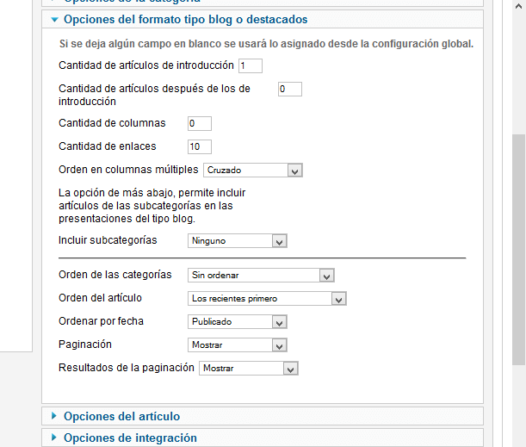
Task: Click the scrollbar up arrow
Action: click(x=518, y=6)
